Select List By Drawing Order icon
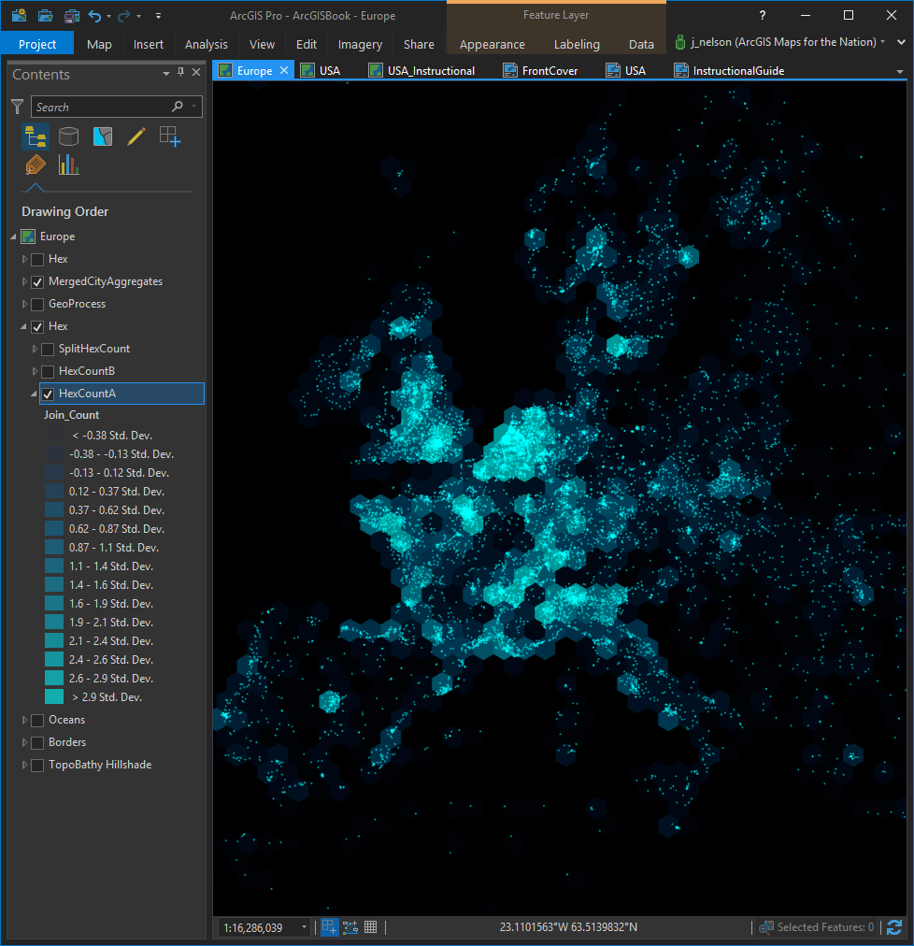This screenshot has height=946, width=914. click(36, 136)
